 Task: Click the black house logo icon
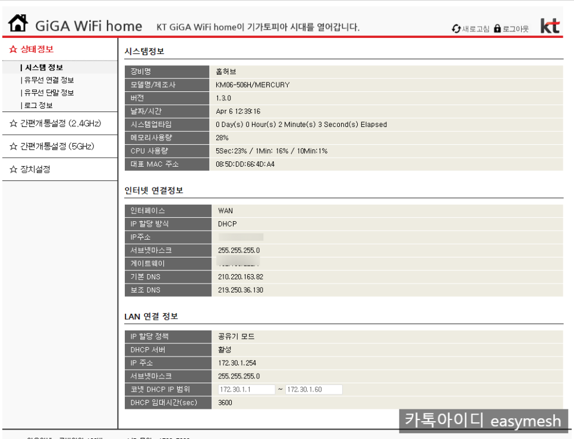[17, 21]
